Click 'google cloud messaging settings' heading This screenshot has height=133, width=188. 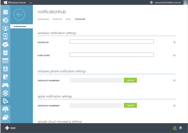pos(60,121)
